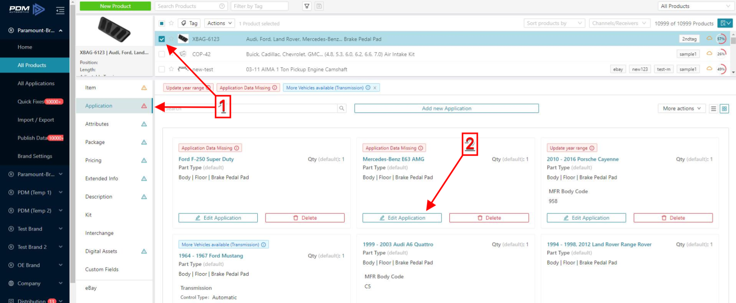Expand the PDM (Temp 1) brand
Image resolution: width=736 pixels, height=303 pixels.
coord(61,192)
